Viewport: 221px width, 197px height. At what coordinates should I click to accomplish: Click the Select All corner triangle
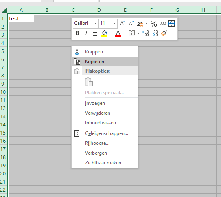click(4, 10)
